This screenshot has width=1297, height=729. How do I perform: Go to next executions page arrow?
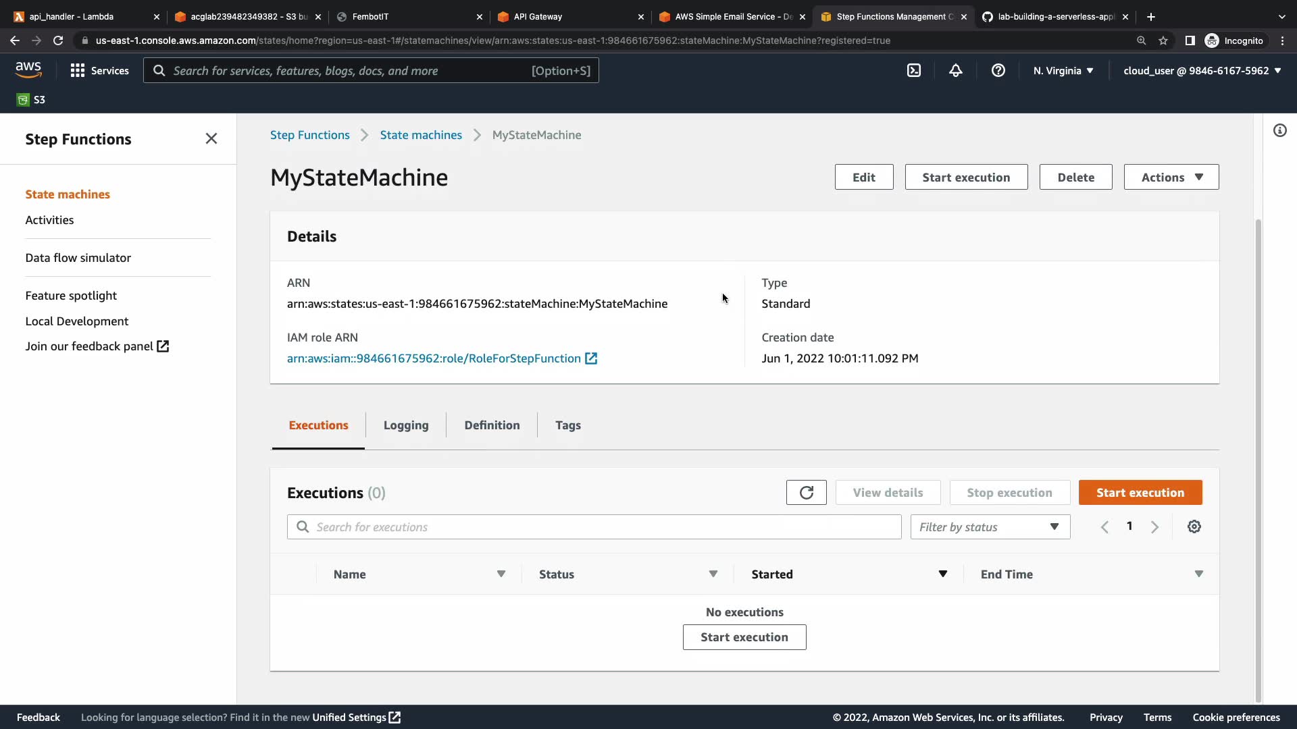click(x=1154, y=527)
